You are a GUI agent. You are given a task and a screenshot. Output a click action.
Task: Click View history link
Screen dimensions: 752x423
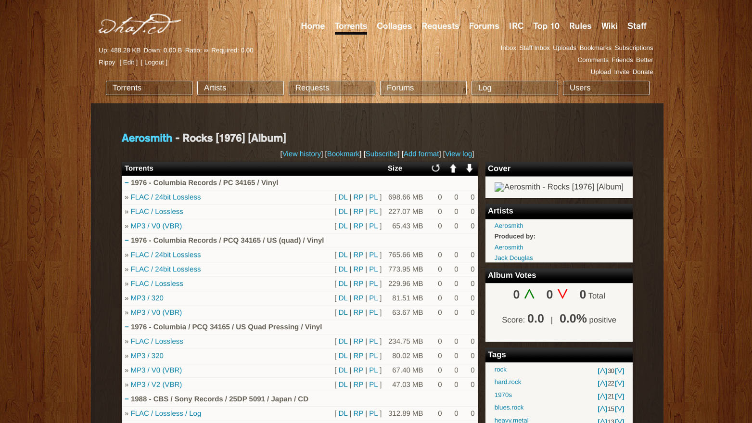click(x=302, y=154)
